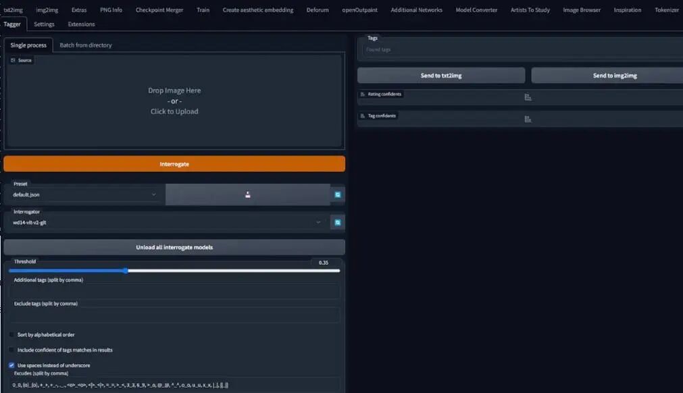The width and height of the screenshot is (683, 393).
Task: Refresh the preset list icon
Action: (338, 194)
